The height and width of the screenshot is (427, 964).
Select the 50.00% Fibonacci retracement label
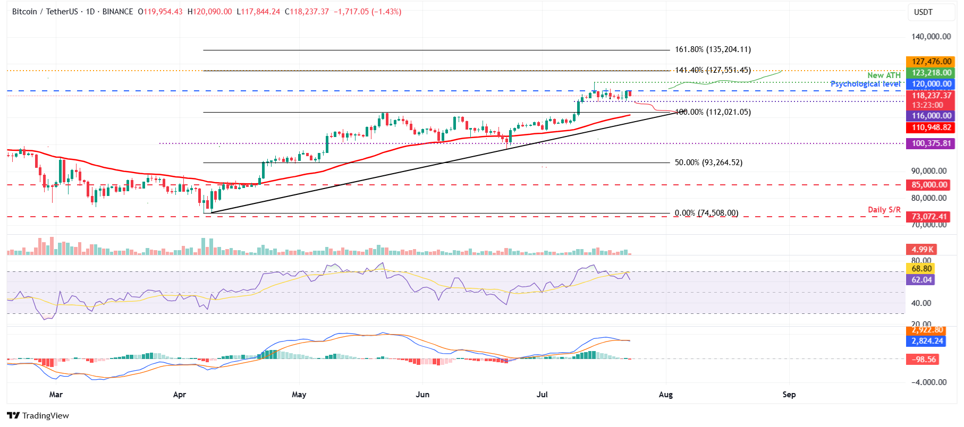click(x=708, y=163)
